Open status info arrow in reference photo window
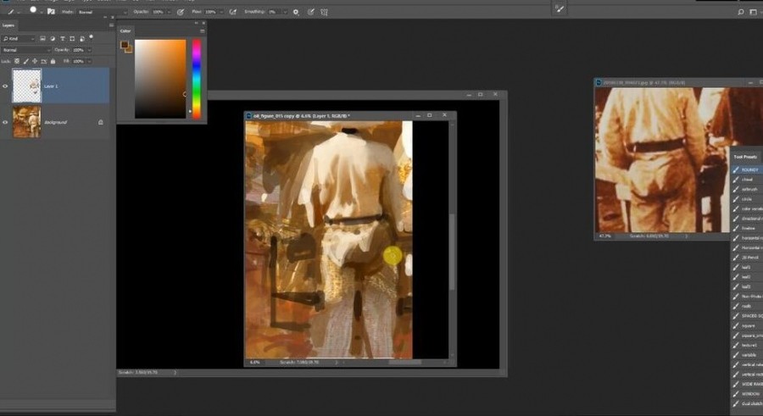Image resolution: width=763 pixels, height=416 pixels. point(687,236)
